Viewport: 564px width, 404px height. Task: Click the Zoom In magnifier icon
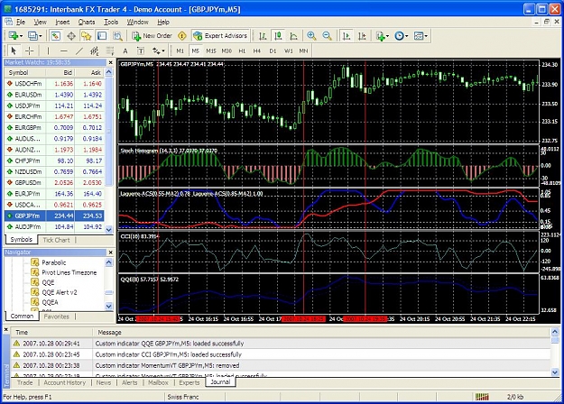pos(311,35)
